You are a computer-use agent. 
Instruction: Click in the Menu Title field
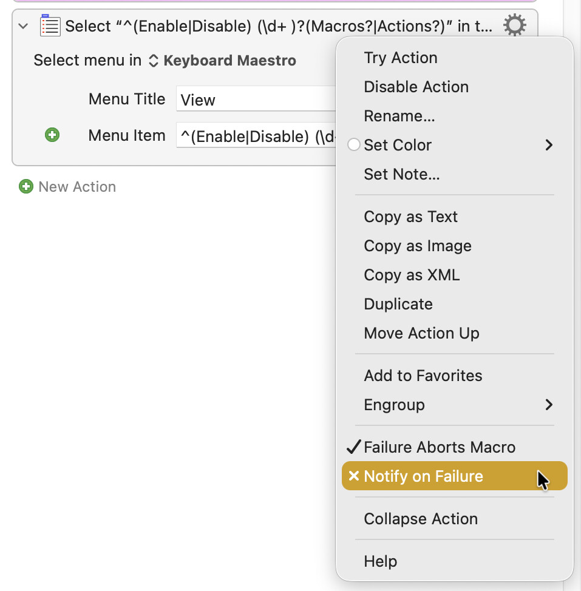pos(255,100)
